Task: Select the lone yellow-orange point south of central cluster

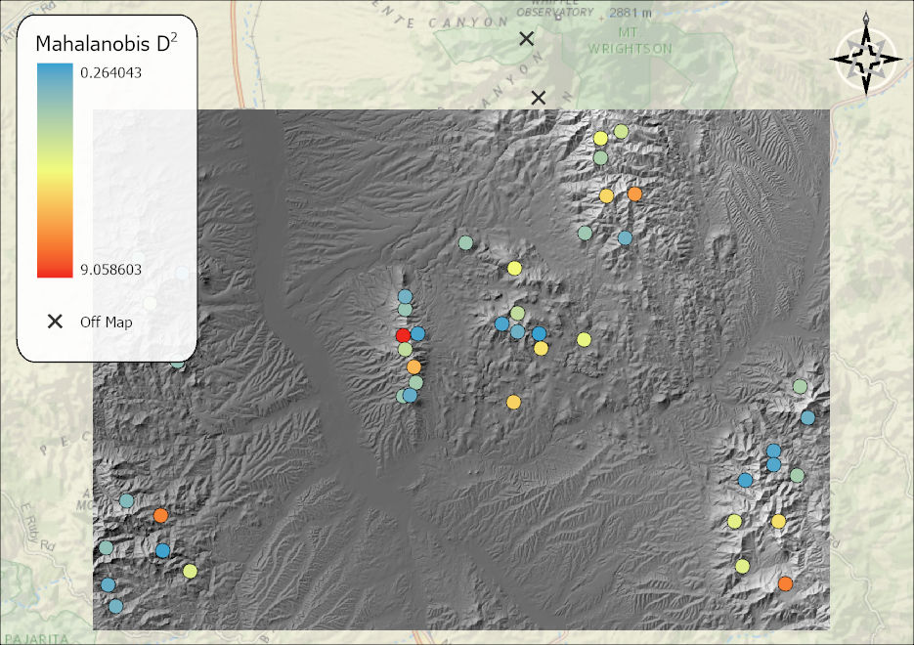Action: click(513, 402)
